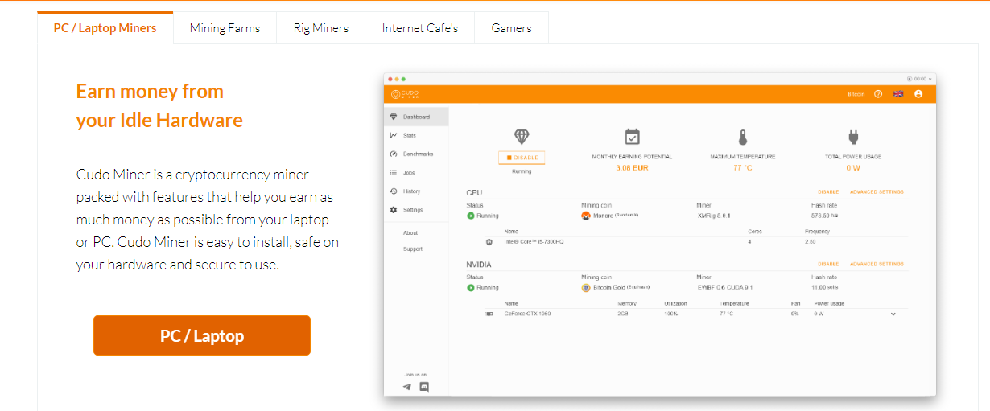Open Stats menu item label
Viewport: 990px width, 411px height.
(x=410, y=135)
